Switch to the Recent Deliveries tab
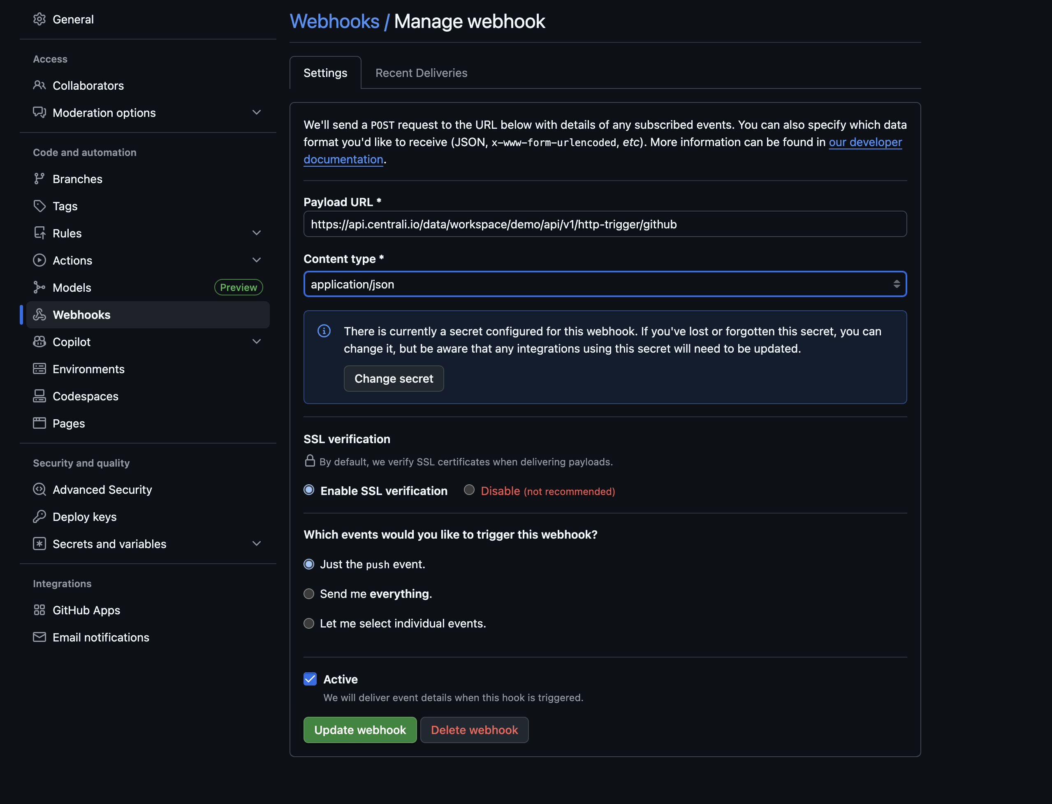Image resolution: width=1052 pixels, height=804 pixels. point(421,73)
